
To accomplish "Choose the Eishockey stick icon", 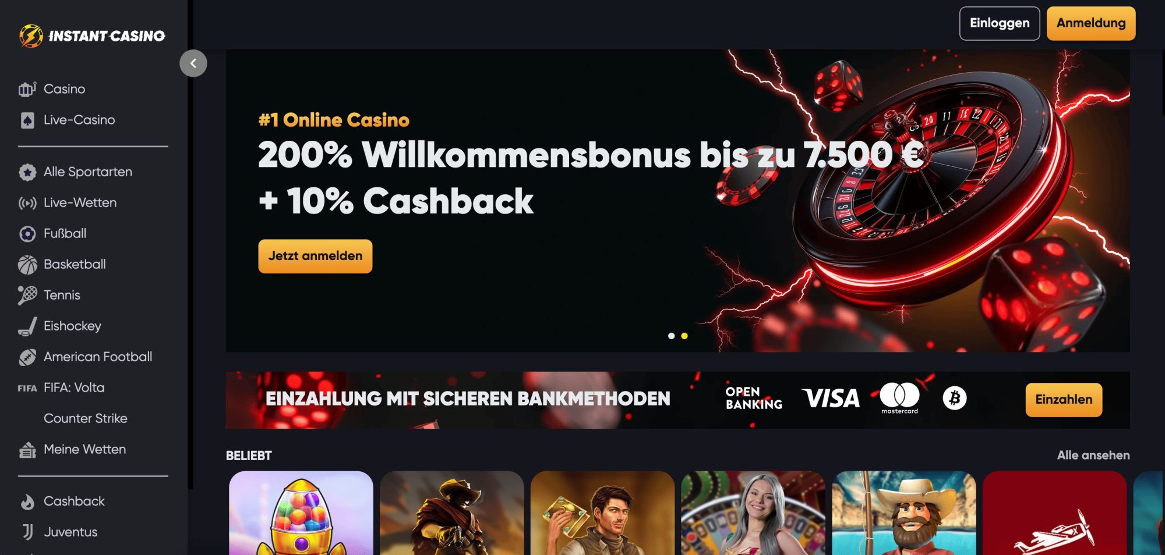I will [x=27, y=326].
